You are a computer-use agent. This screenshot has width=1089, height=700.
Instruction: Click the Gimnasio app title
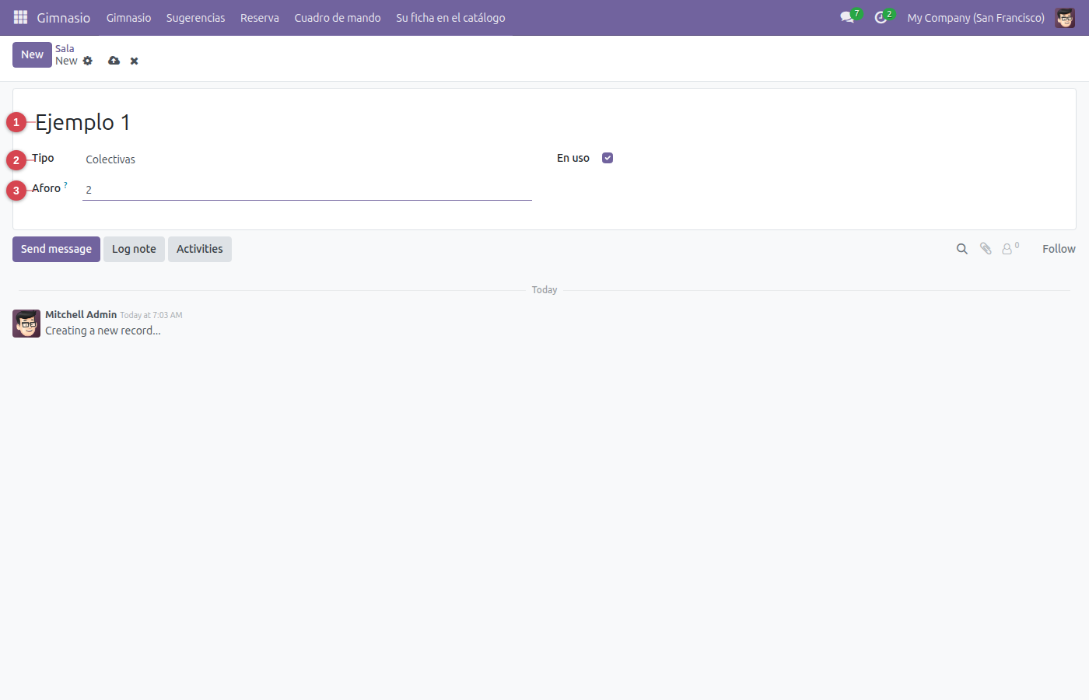(64, 17)
